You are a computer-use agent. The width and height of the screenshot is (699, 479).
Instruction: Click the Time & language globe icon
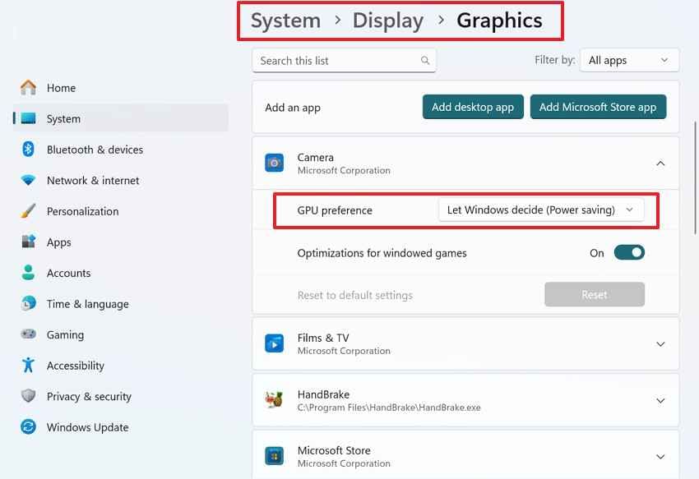[x=28, y=303]
